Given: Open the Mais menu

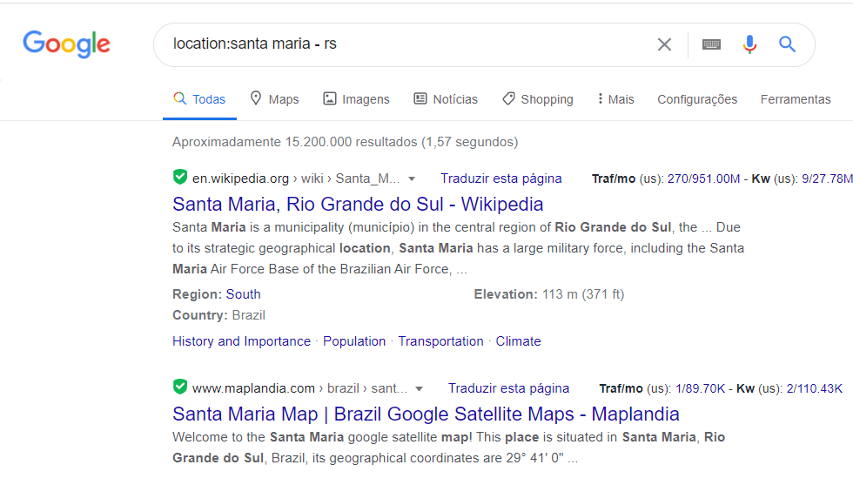Looking at the screenshot, I should 616,99.
